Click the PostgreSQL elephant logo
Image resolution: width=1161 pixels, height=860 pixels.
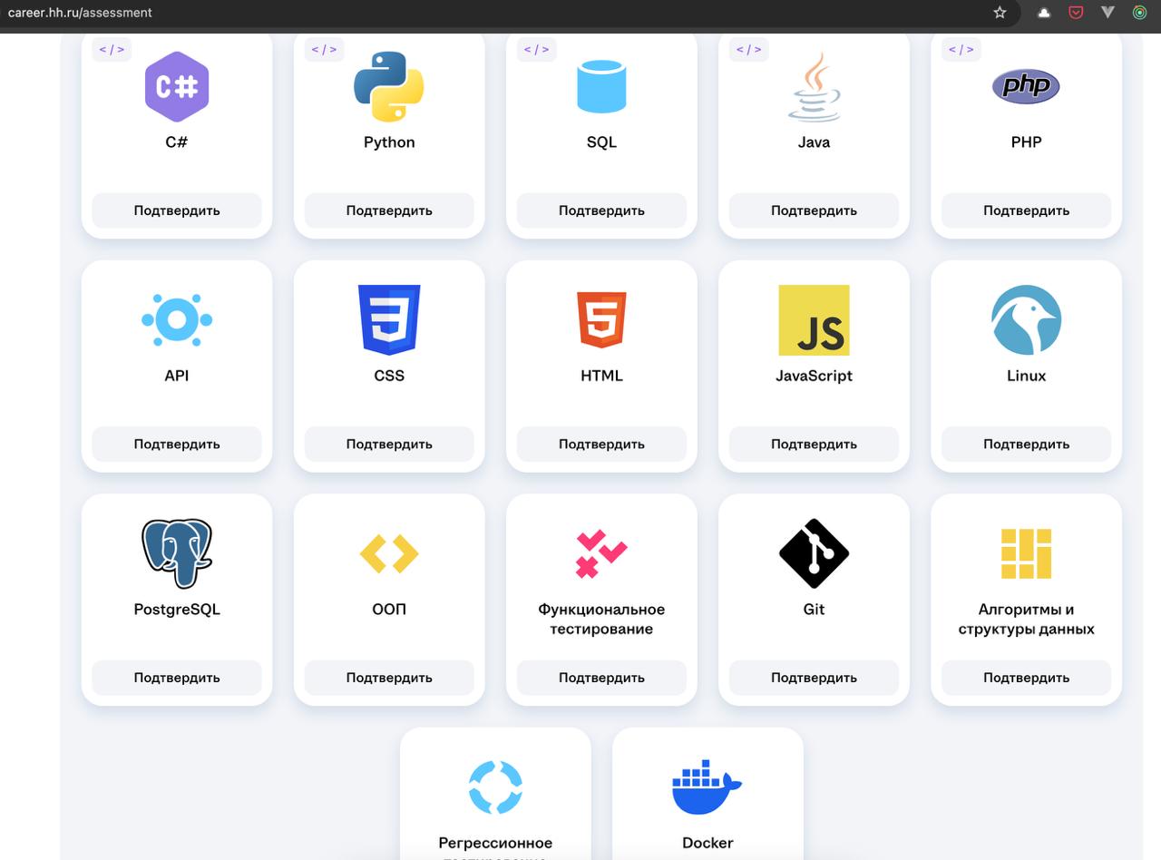[x=177, y=553]
